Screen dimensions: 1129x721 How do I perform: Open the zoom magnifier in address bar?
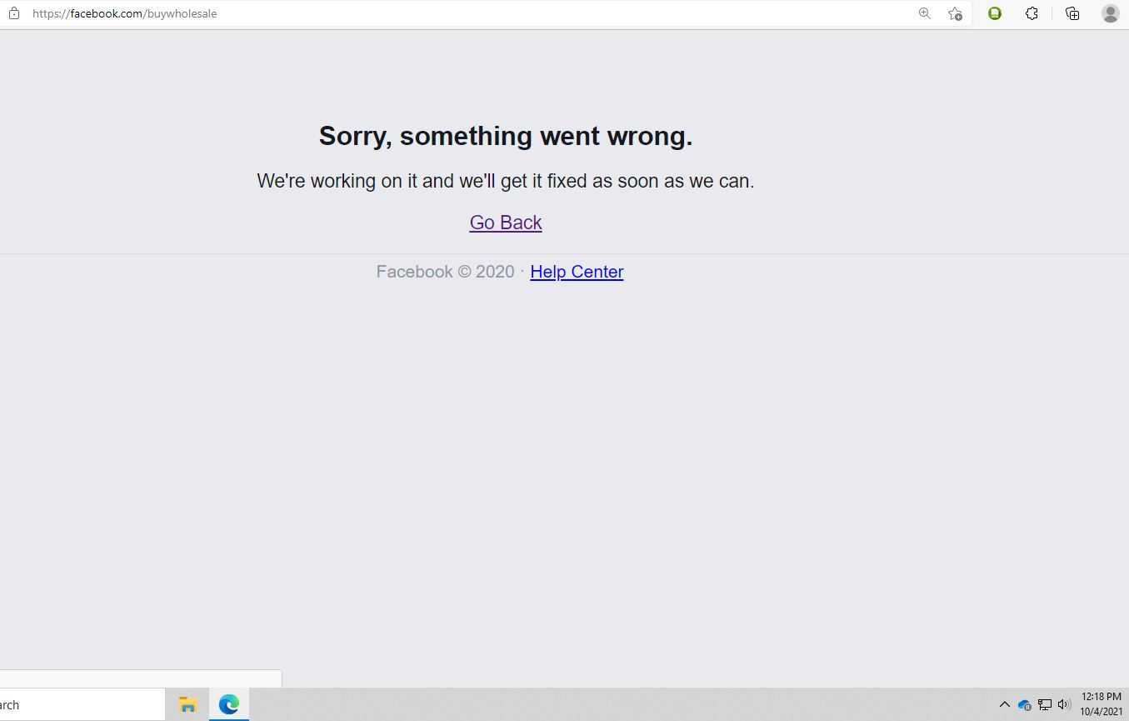(924, 13)
